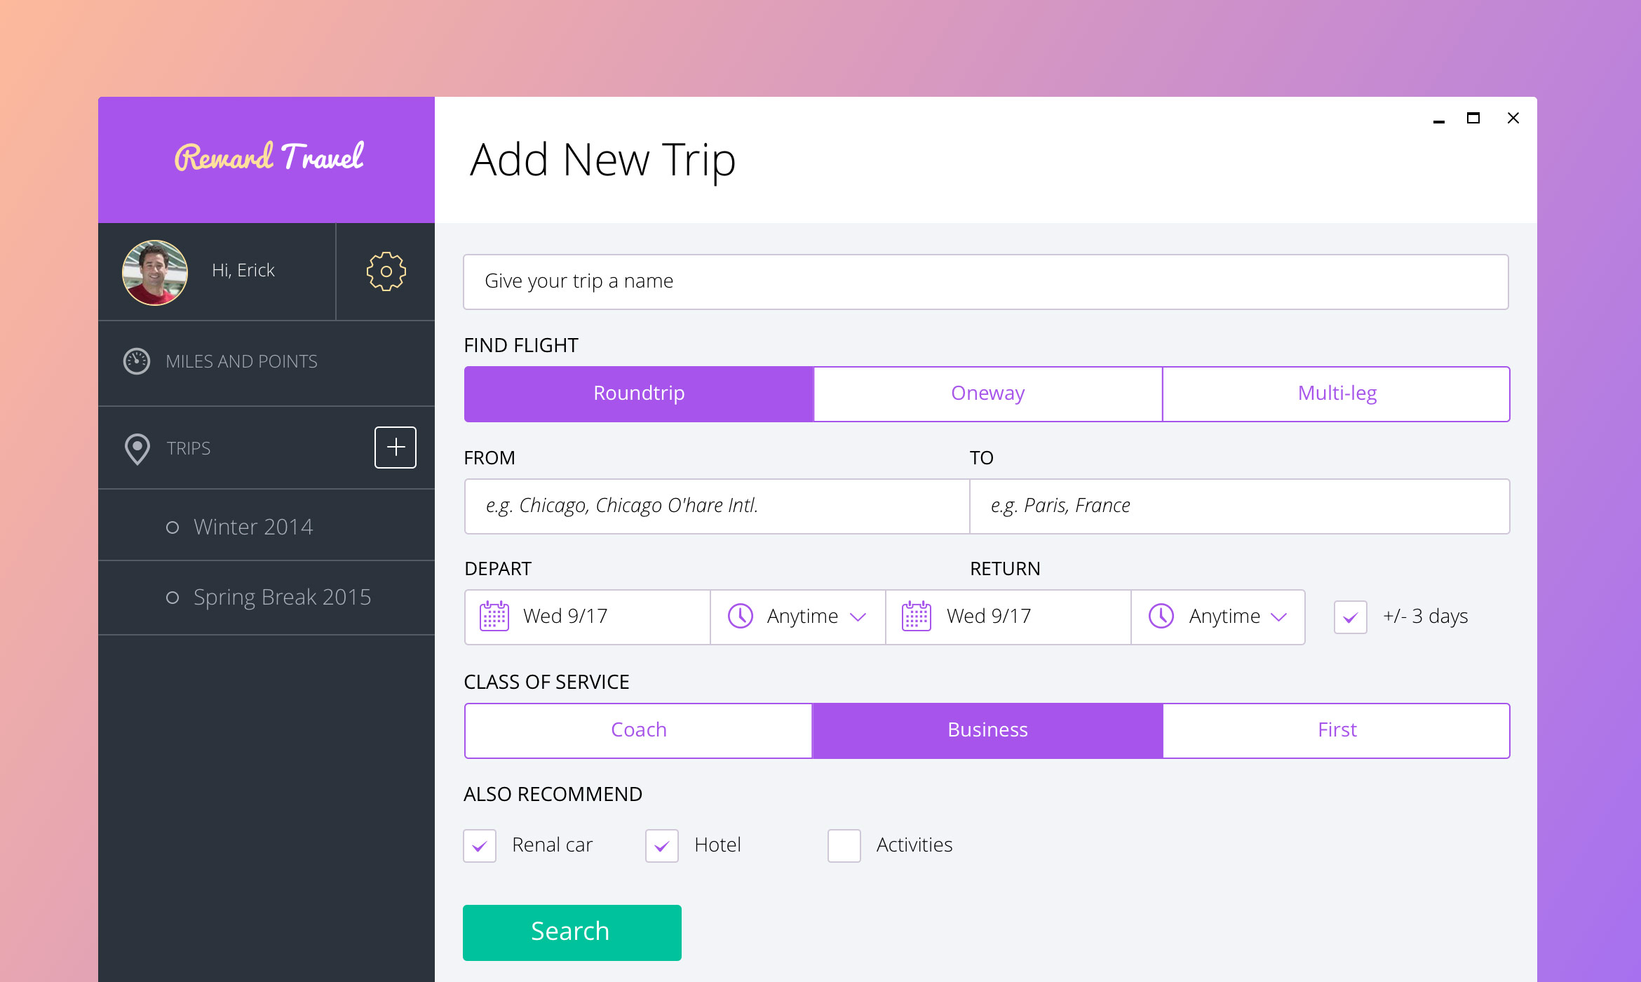Click the plus icon to add trip
Screen dimensions: 1641x982
click(x=396, y=448)
